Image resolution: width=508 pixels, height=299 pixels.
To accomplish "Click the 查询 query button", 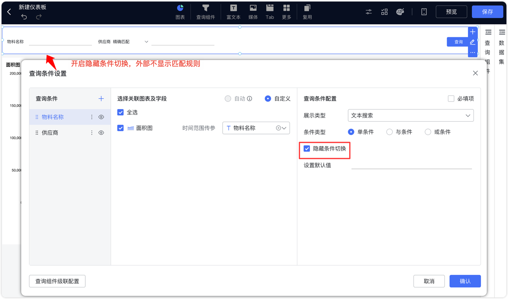I will tap(458, 42).
